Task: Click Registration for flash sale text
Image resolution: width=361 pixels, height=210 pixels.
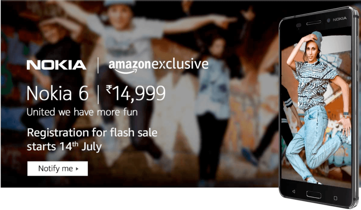Action: [92, 133]
